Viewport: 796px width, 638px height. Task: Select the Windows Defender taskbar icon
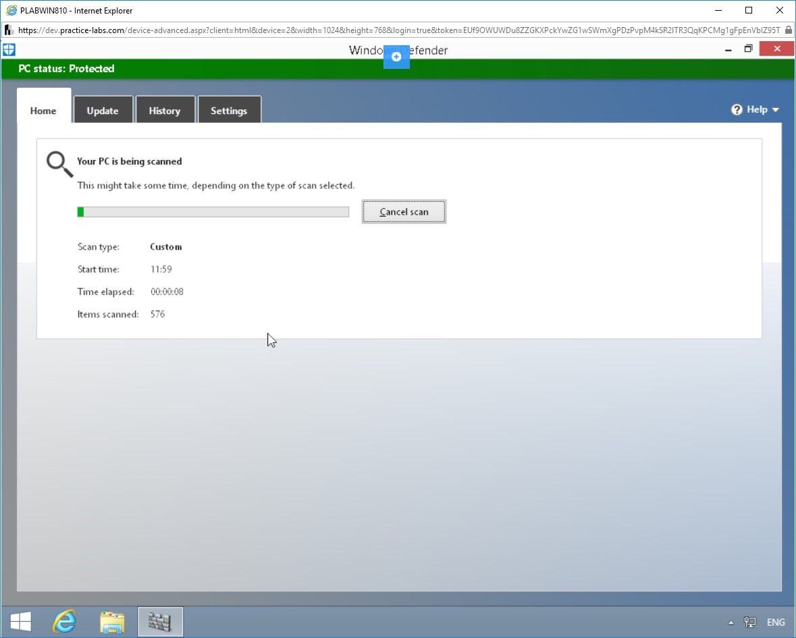point(160,622)
